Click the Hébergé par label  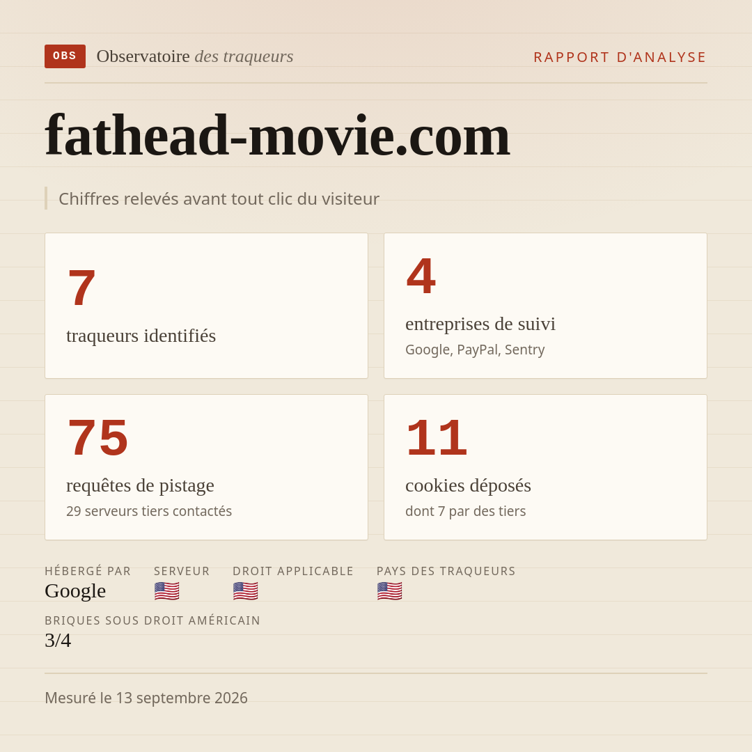pos(88,571)
